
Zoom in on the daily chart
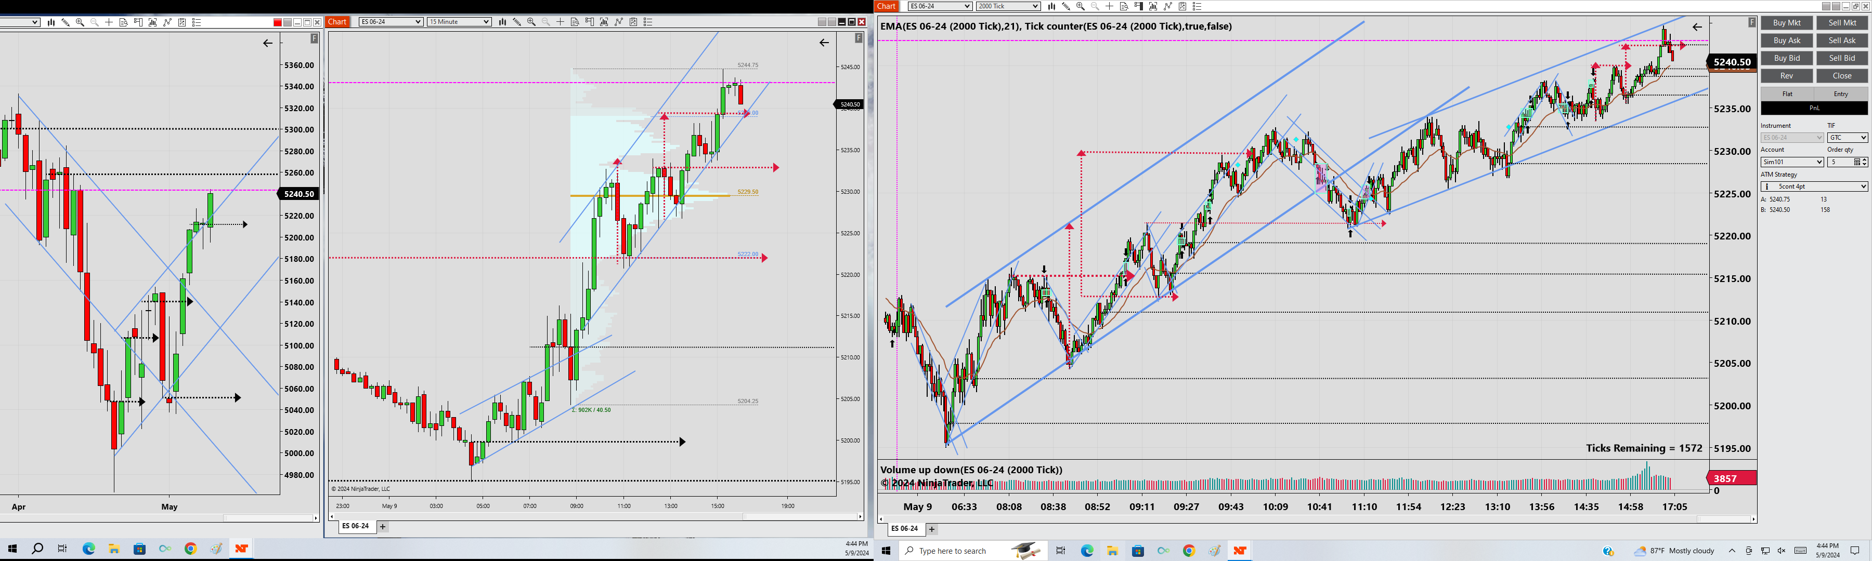(x=80, y=22)
